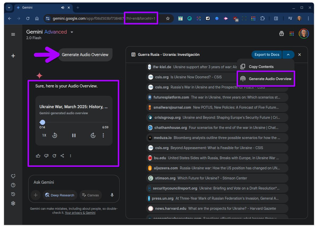This screenshot has width=318, height=233.
Task: Open more options below the response
Action: [70, 156]
